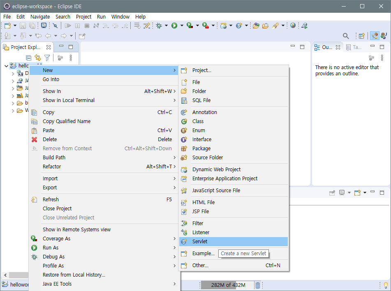Screen dimensions: 391x291
Task: Close the Outline view tab
Action: click(338, 47)
